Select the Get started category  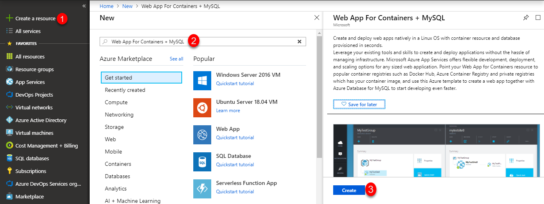(141, 78)
